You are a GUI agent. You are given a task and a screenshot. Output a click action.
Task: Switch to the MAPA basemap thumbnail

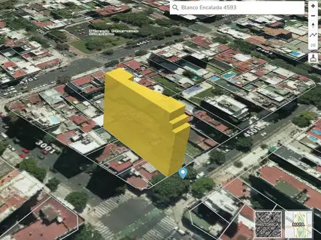[x=298, y=225]
